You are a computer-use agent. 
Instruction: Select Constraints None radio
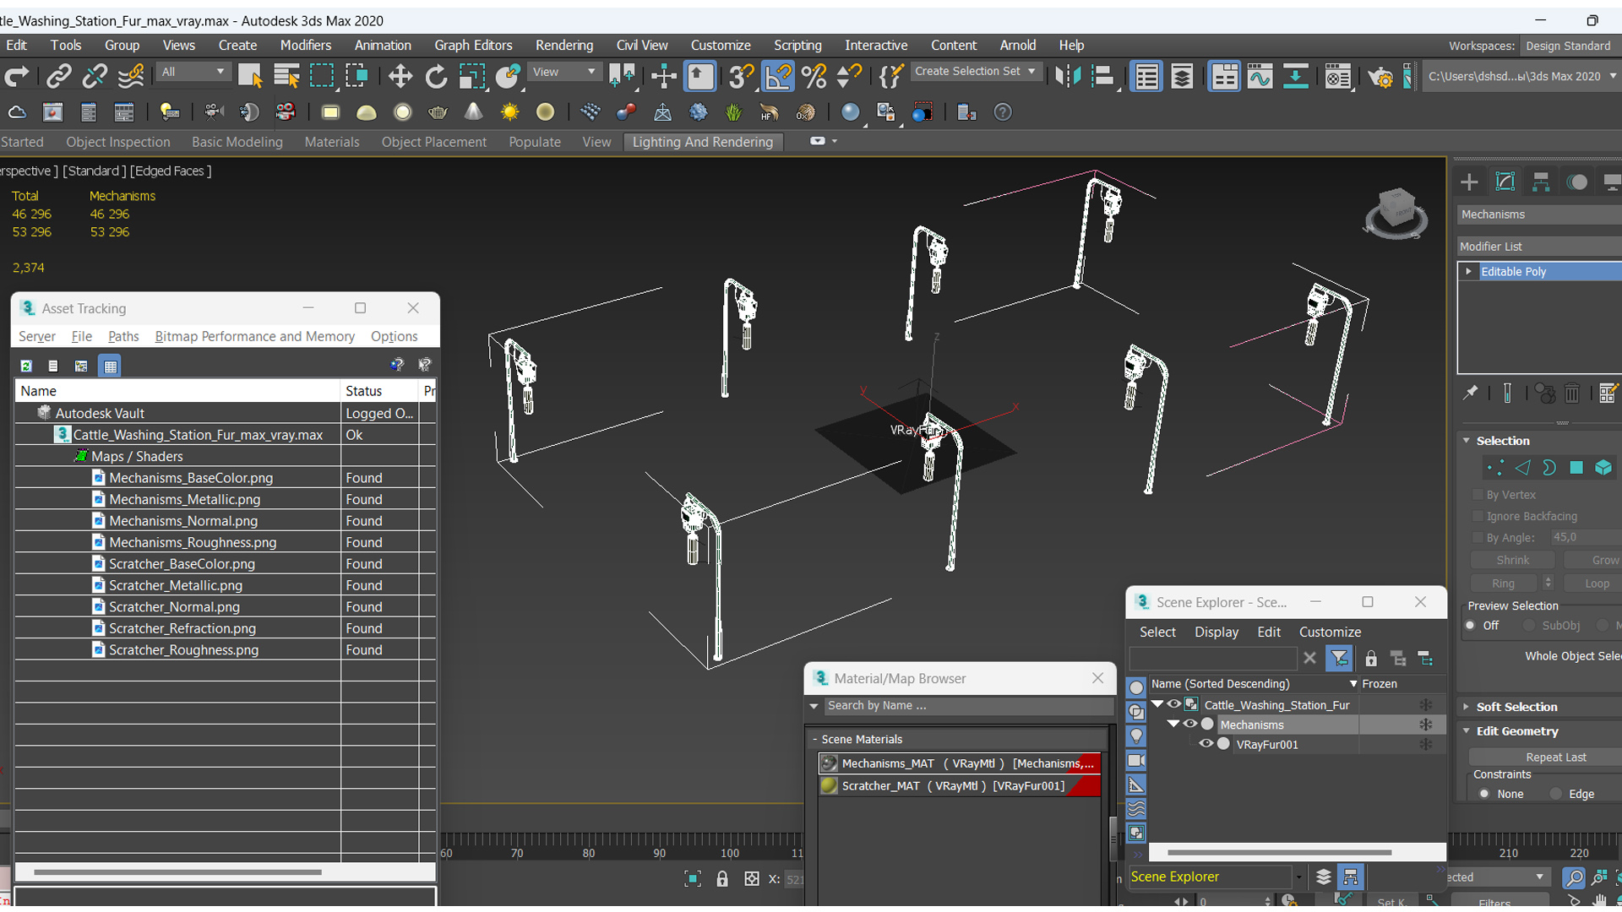(1484, 794)
